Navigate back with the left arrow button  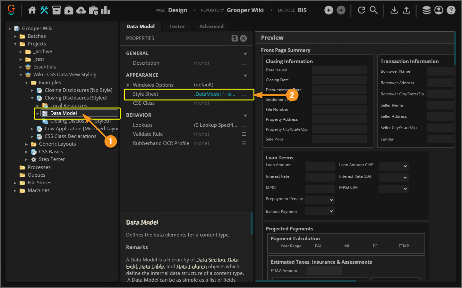pos(329,10)
